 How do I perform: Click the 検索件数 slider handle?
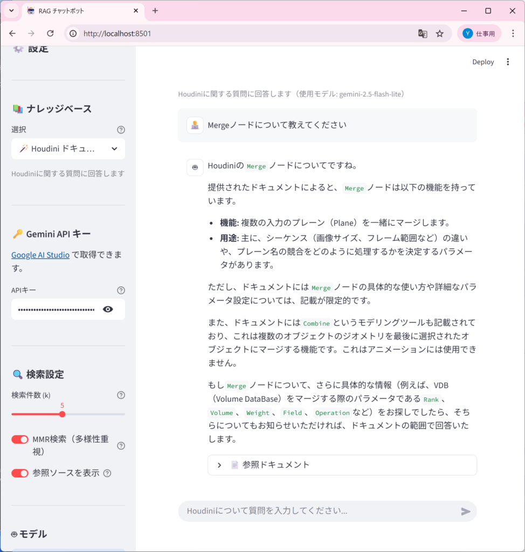[x=63, y=414]
